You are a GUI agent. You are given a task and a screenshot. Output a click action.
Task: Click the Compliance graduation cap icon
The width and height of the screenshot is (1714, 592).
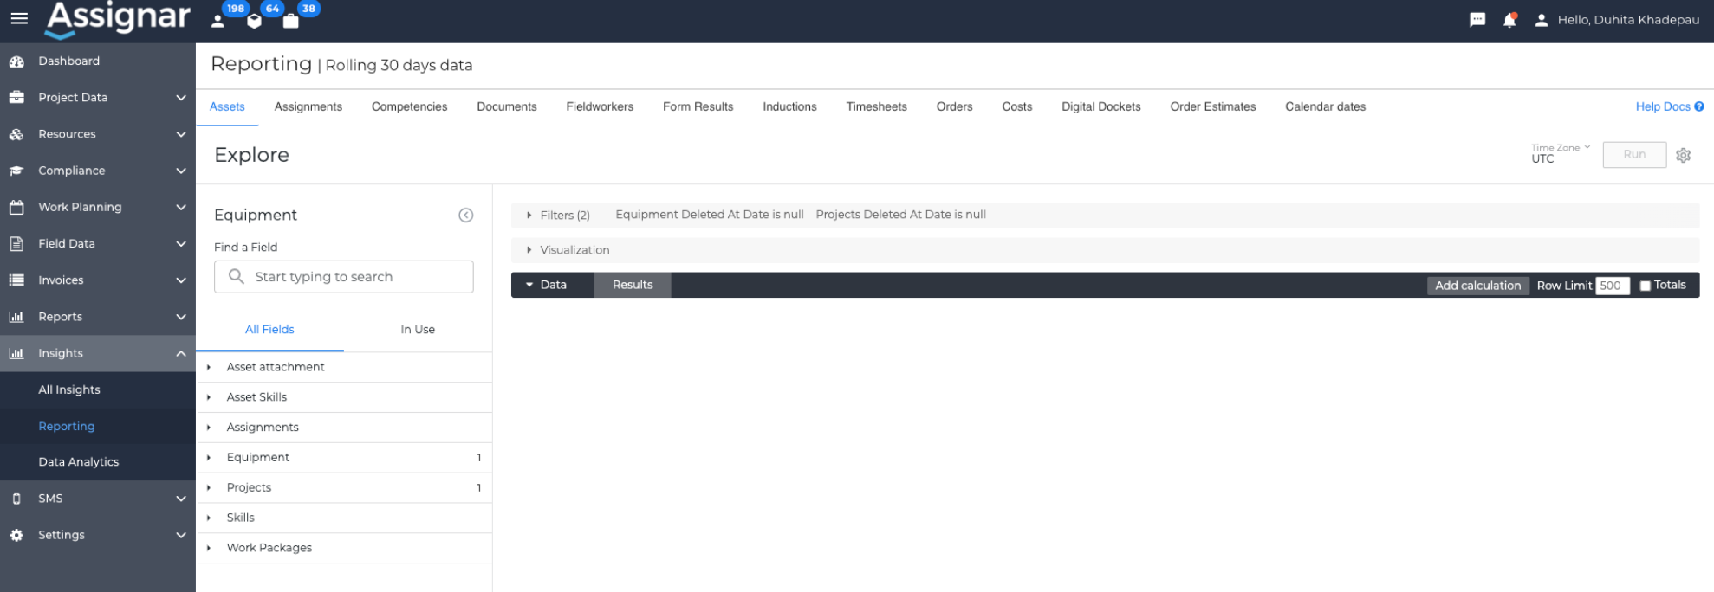(x=16, y=171)
